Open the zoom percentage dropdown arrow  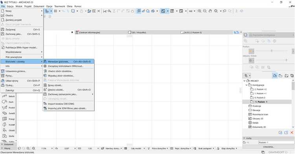pyautogui.click(x=52, y=148)
